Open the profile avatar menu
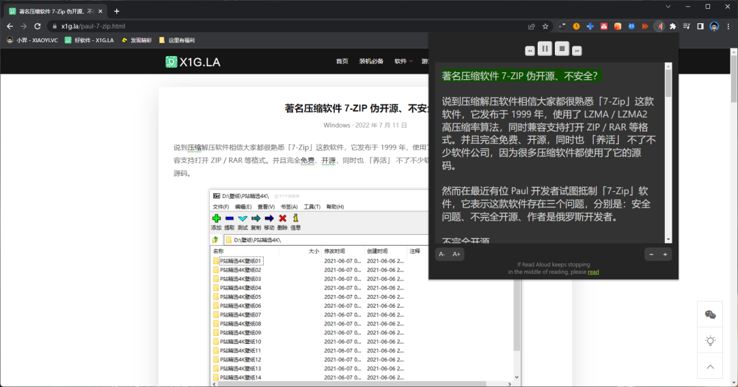 pos(714,27)
